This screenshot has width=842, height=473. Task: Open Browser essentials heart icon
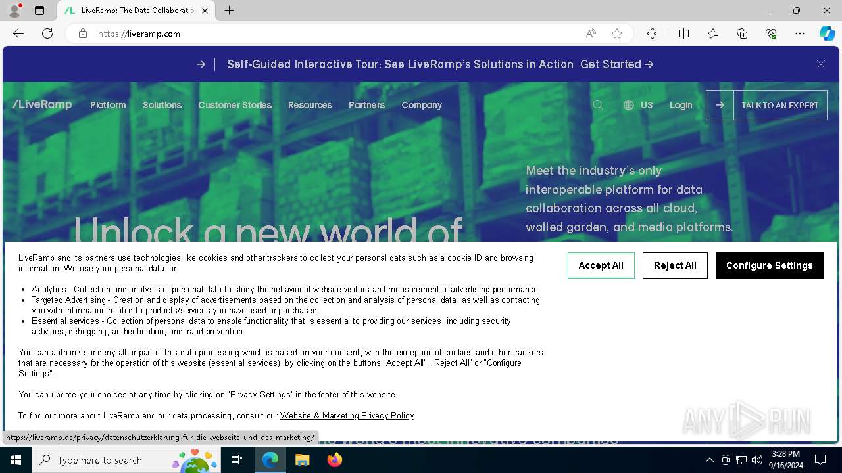tap(771, 34)
